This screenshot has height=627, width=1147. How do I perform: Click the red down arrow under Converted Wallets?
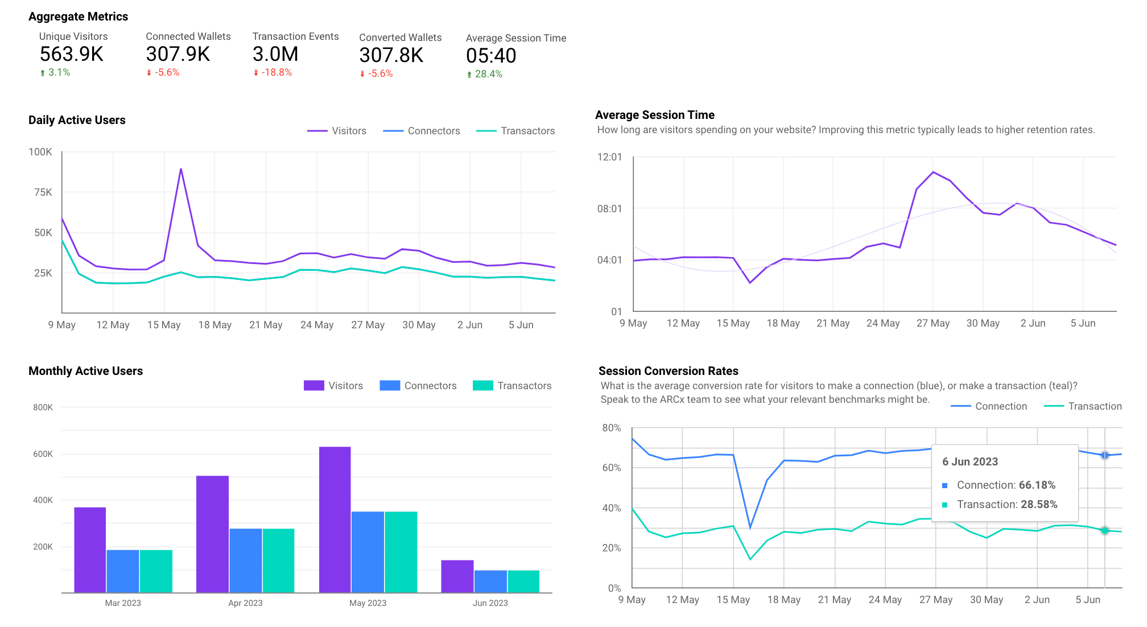click(362, 74)
